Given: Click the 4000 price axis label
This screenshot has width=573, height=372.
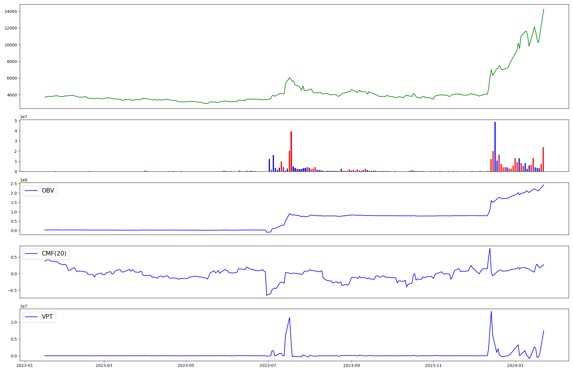Looking at the screenshot, I should [12, 95].
